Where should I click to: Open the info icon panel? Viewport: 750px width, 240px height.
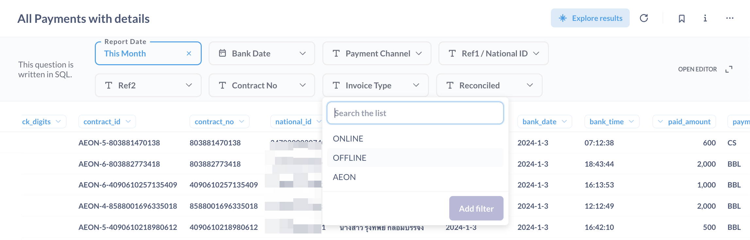[705, 18]
